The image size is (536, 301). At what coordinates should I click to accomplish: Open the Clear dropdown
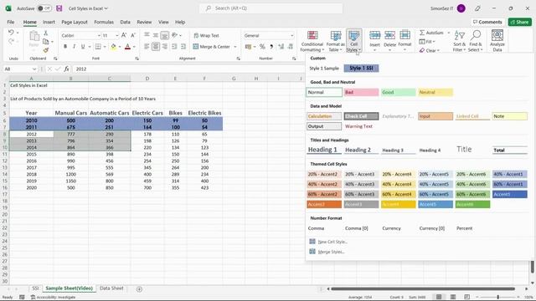click(430, 50)
